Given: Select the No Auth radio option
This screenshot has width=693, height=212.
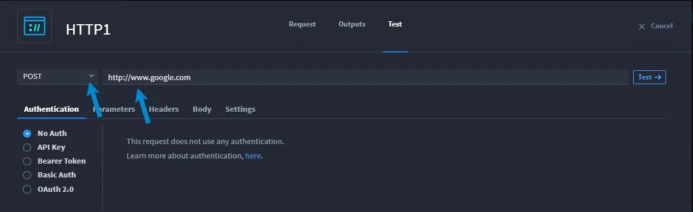Looking at the screenshot, I should [x=45, y=133].
